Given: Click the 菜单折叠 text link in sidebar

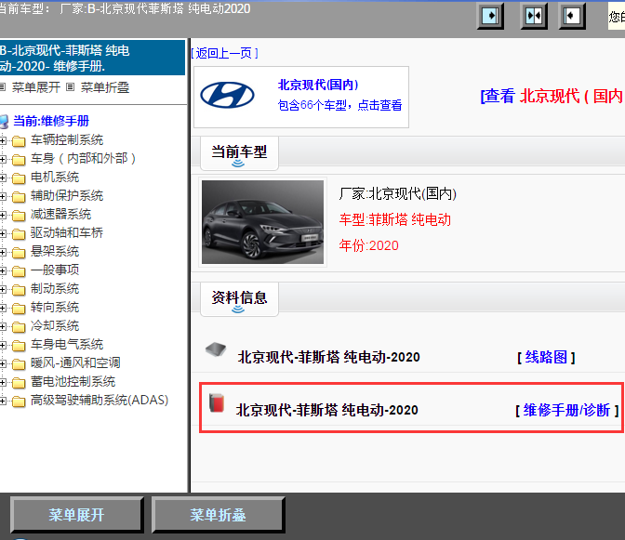Looking at the screenshot, I should (x=105, y=87).
